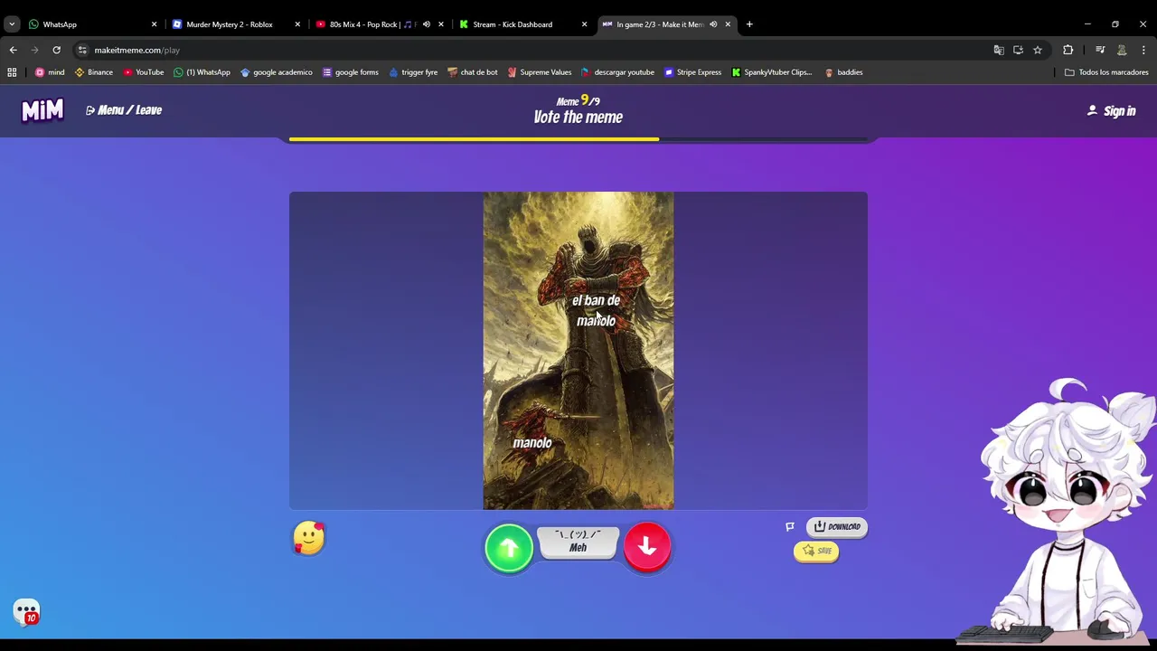The width and height of the screenshot is (1157, 651).
Task: Close the Murder Mystery 2 tab
Action: tap(297, 24)
